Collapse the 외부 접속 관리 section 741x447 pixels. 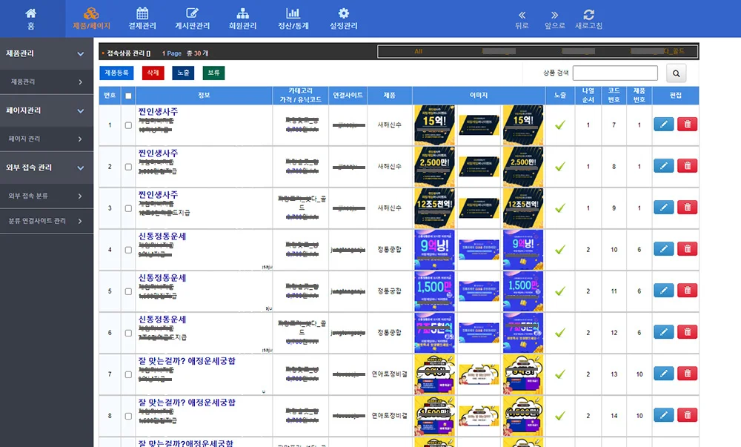[80, 168]
